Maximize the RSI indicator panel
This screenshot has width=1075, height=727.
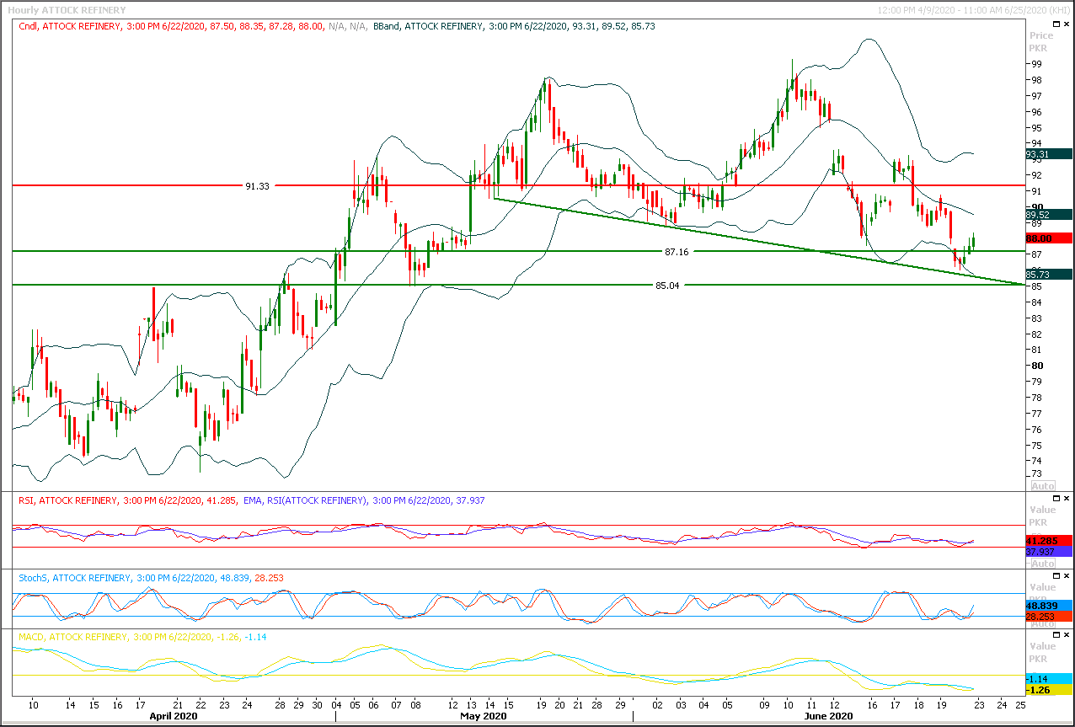pyautogui.click(x=1056, y=500)
